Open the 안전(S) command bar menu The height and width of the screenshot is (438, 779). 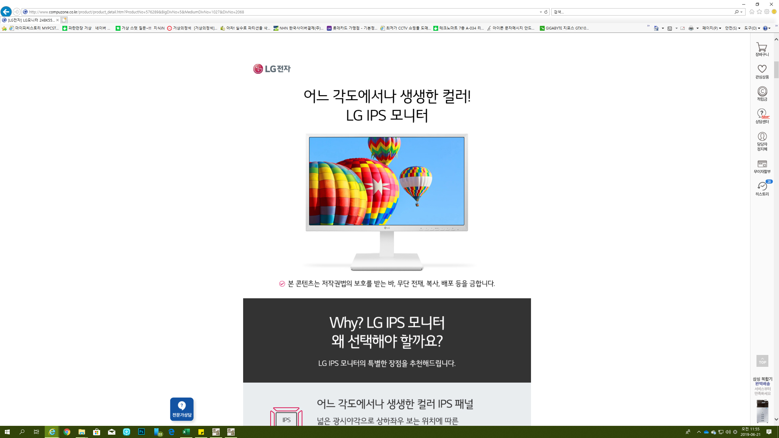732,28
